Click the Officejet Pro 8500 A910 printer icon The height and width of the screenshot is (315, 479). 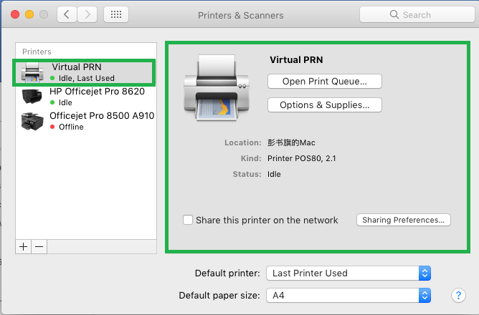(x=32, y=121)
